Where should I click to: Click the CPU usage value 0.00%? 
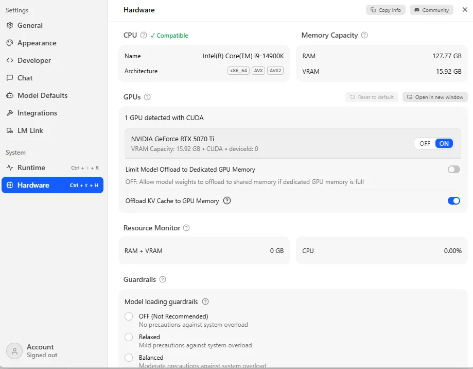pyautogui.click(x=452, y=251)
